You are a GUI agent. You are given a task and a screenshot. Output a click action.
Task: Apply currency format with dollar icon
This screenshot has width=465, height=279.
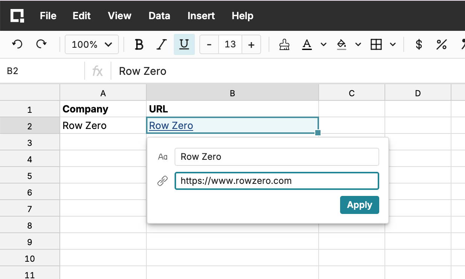click(419, 45)
